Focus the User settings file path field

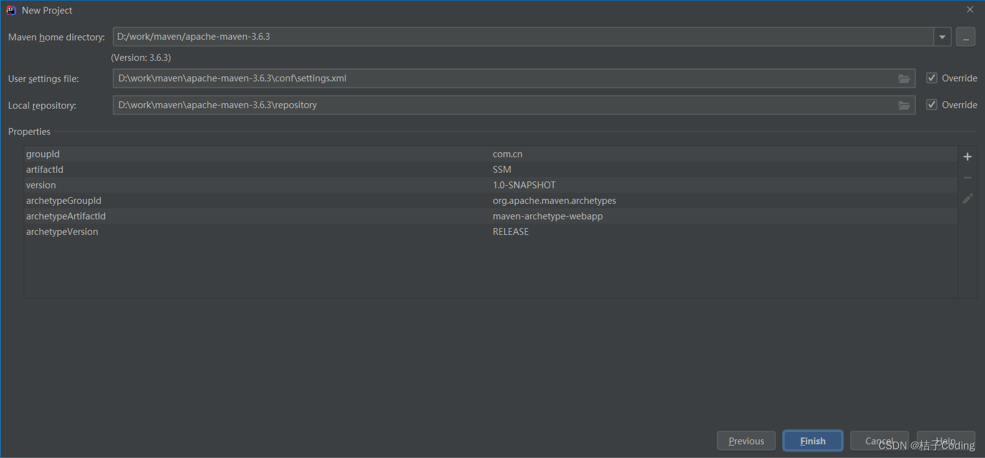[514, 78]
